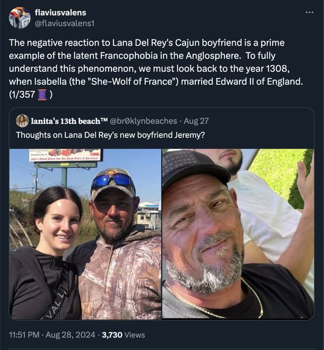Viewport: 324px width, 350px height.
Task: Open the flaviusvalens display name
Action: [61, 12]
